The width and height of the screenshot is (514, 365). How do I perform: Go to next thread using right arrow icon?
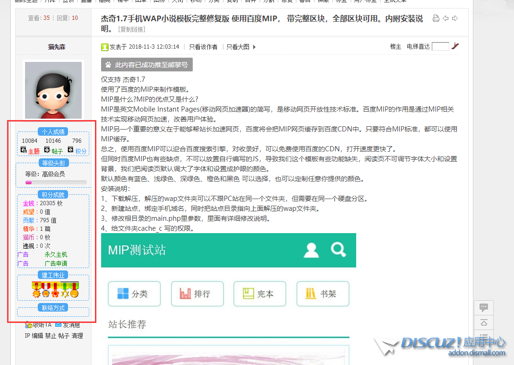[x=455, y=18]
